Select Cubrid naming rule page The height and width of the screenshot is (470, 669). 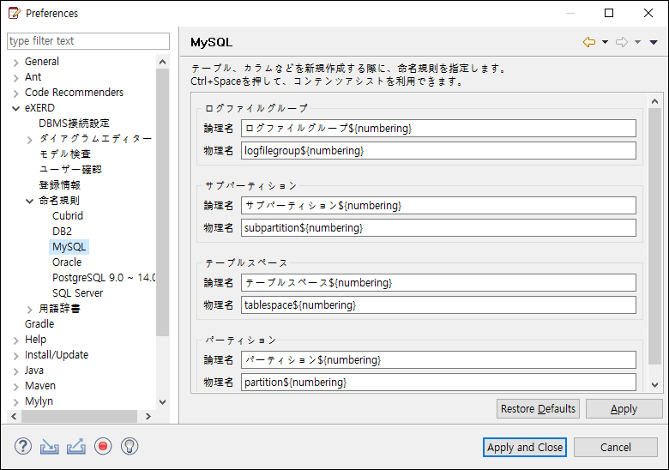pos(68,216)
